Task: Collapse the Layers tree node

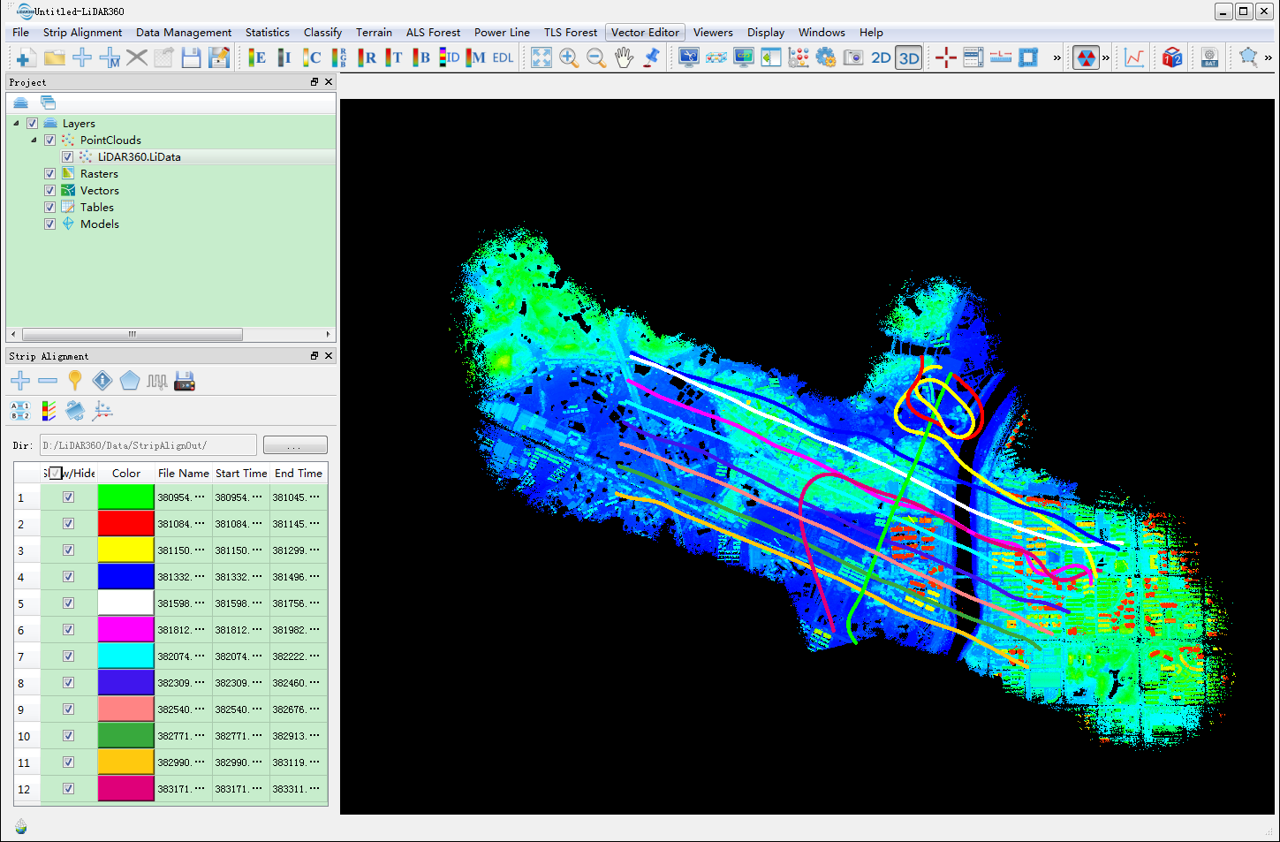Action: tap(17, 124)
